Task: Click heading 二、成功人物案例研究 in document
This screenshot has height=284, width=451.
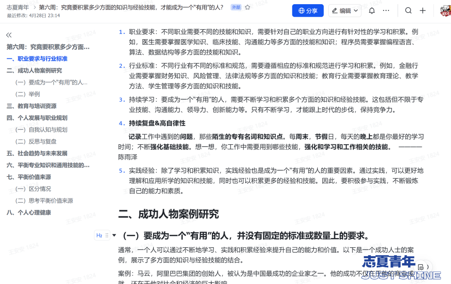Action: point(169,214)
